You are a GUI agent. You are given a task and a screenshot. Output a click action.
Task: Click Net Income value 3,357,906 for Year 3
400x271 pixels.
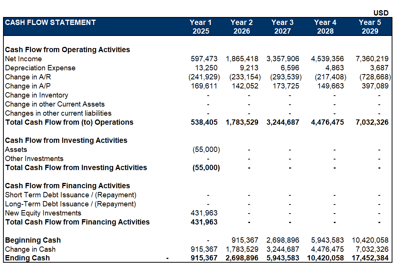coord(283,59)
